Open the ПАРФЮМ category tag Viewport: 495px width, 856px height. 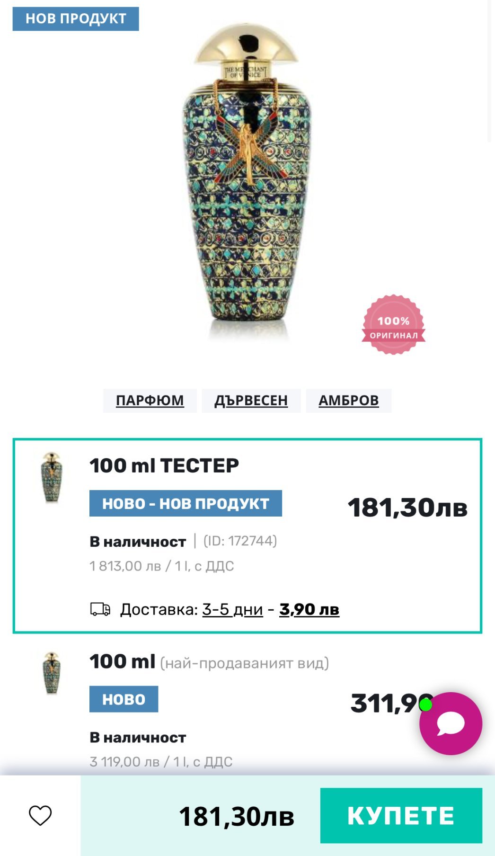[150, 401]
